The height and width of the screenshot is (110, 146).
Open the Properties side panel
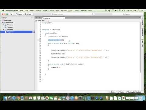coord(142,32)
